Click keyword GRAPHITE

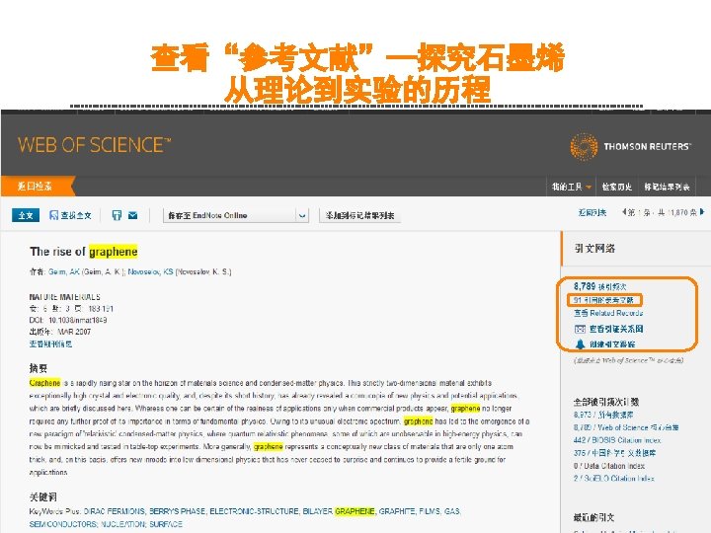point(397,511)
